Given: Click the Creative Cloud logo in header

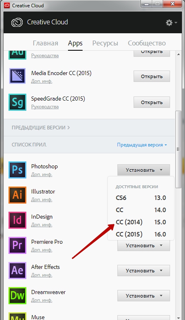Looking at the screenshot, I should pos(17,22).
